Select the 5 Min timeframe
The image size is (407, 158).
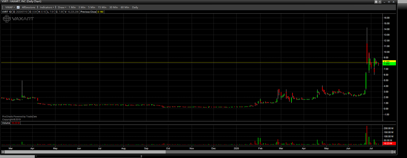click(92, 7)
